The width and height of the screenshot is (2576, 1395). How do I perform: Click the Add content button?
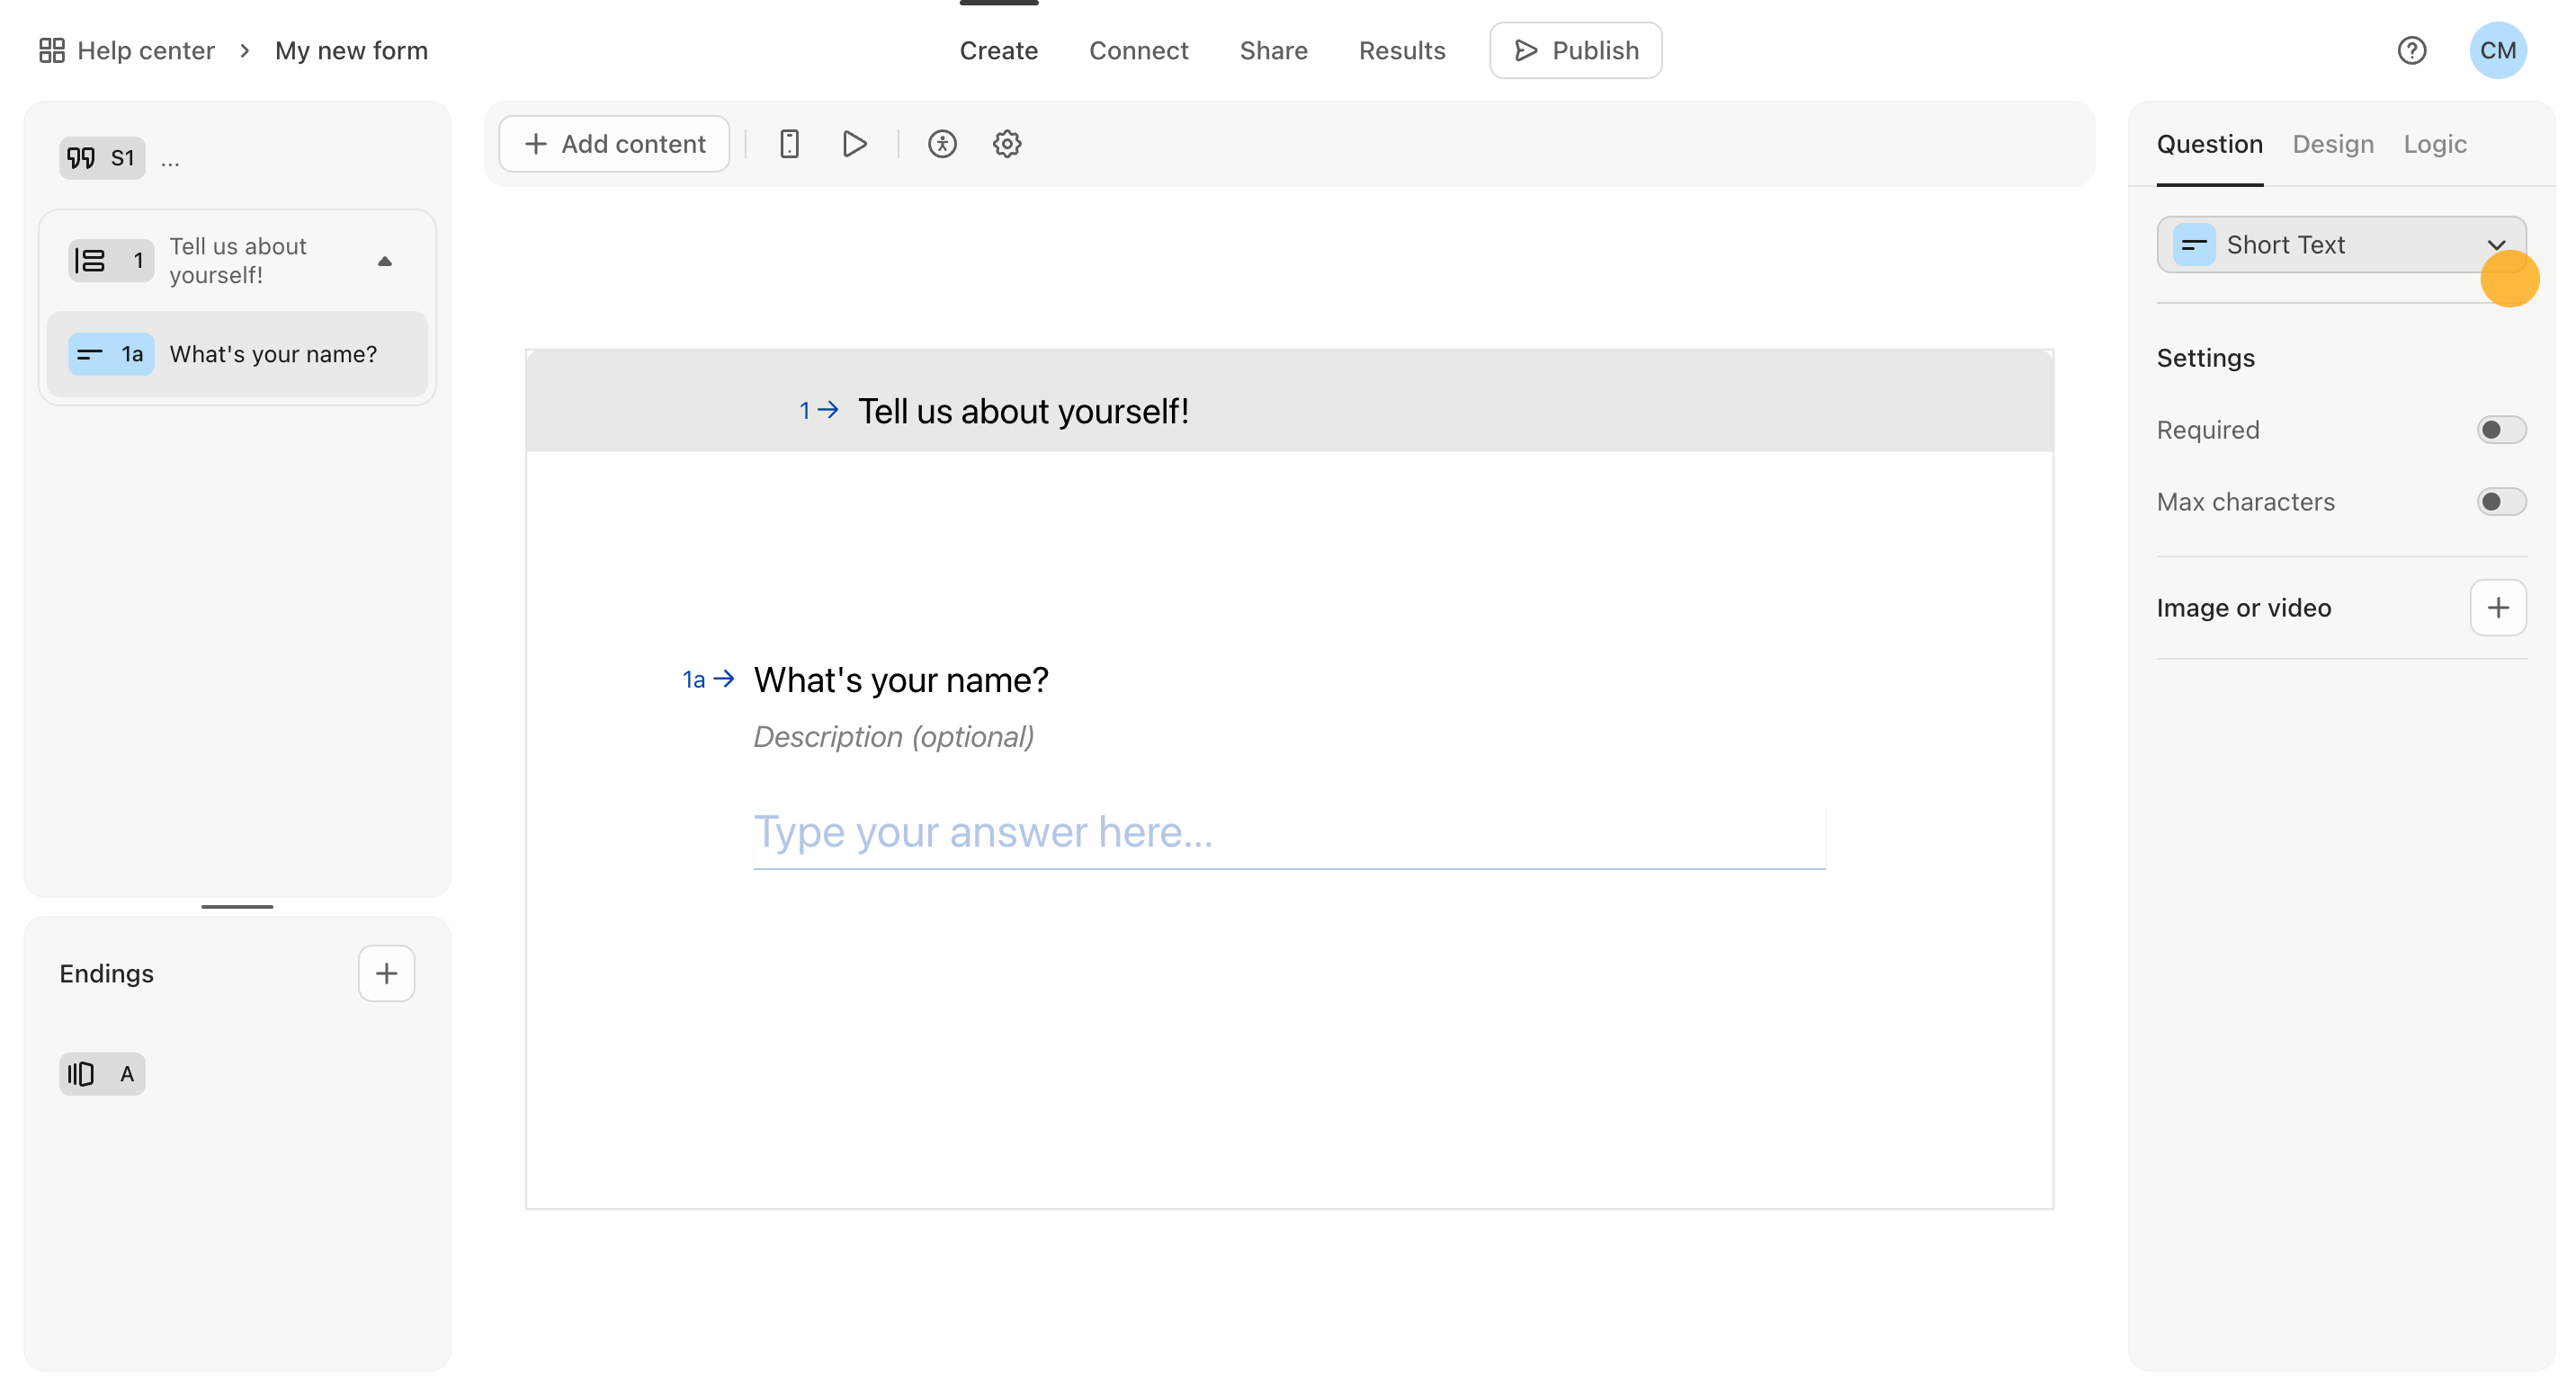coord(614,144)
